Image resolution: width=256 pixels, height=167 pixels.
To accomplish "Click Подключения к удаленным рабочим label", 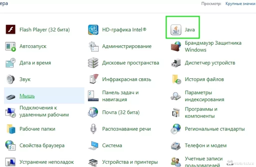I will pos(44,111).
